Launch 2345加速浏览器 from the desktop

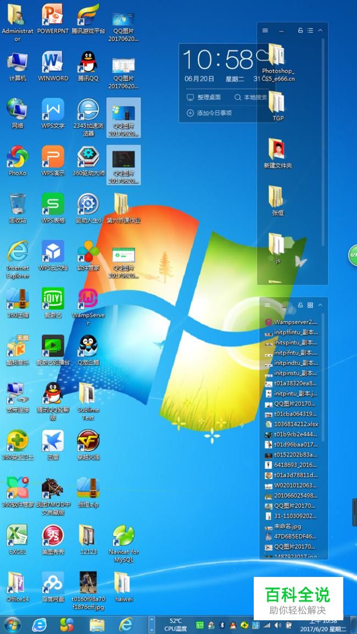88,117
